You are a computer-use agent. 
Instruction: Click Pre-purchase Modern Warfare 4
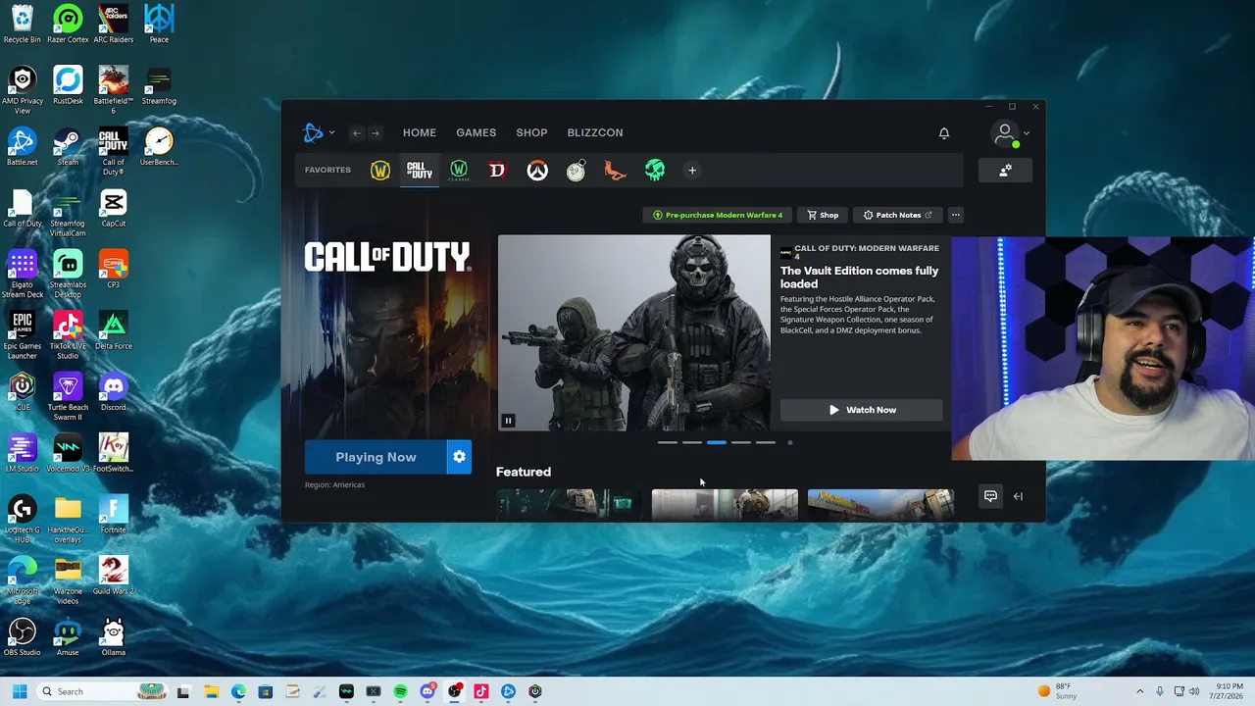pyautogui.click(x=718, y=215)
